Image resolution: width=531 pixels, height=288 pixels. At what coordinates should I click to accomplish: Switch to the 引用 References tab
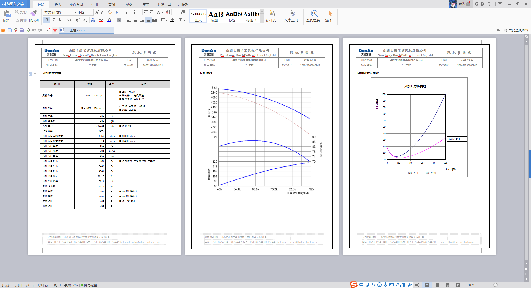click(x=95, y=4)
